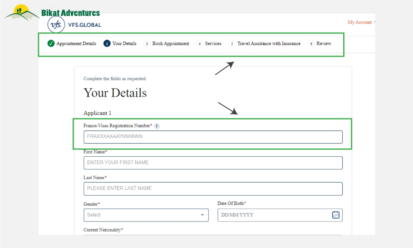Click the First Name input field
Image resolution: width=413 pixels, height=248 pixels.
click(213, 163)
